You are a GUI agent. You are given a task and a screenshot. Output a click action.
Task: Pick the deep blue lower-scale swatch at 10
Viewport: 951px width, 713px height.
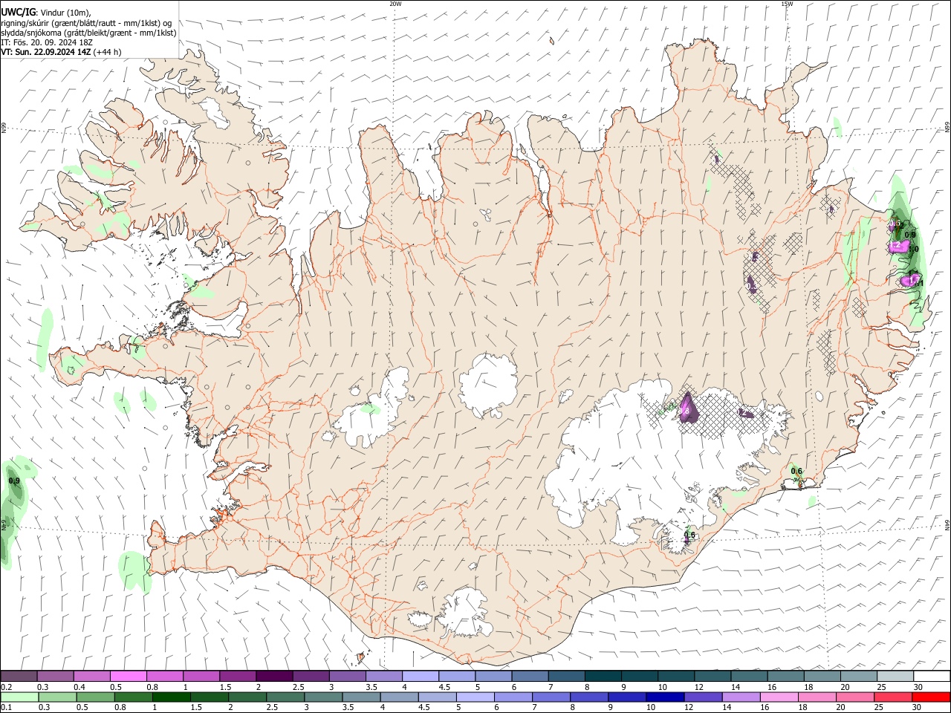665,697
